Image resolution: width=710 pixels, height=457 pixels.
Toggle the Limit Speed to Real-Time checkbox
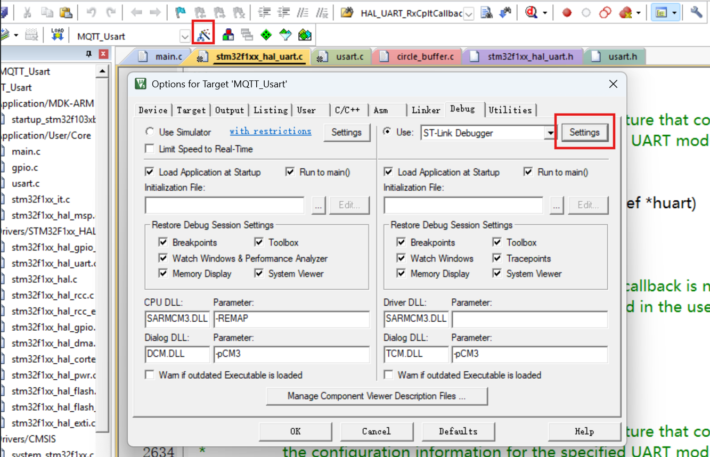pos(149,149)
